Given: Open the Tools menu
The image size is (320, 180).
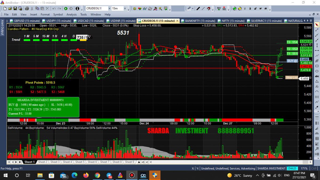Looking at the screenshot, I should (83, 14).
